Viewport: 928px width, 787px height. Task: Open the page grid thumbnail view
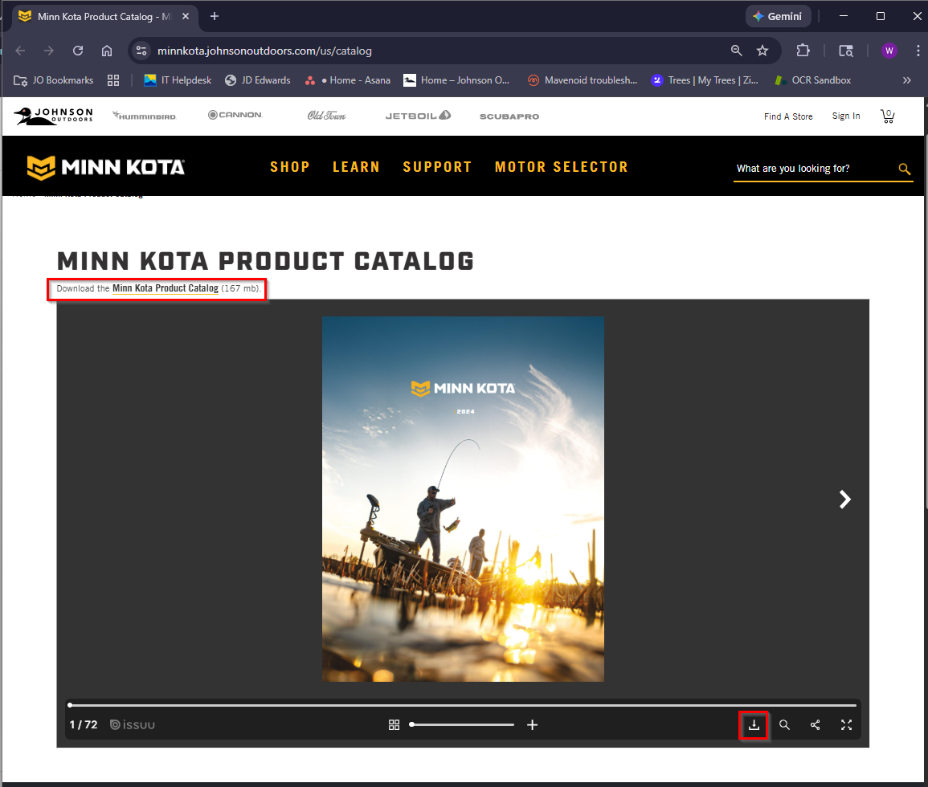coord(394,725)
